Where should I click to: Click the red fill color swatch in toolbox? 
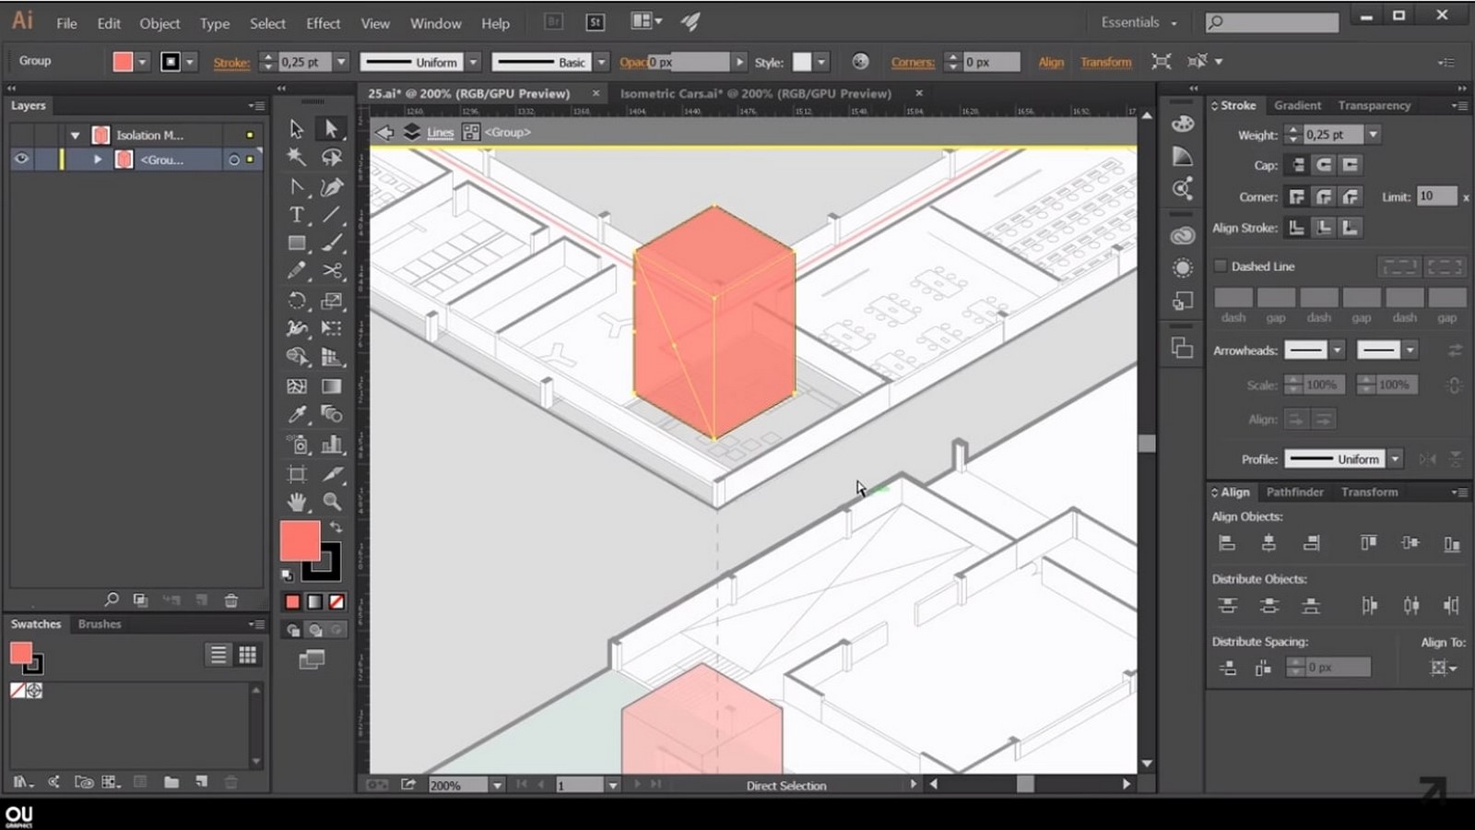click(300, 540)
